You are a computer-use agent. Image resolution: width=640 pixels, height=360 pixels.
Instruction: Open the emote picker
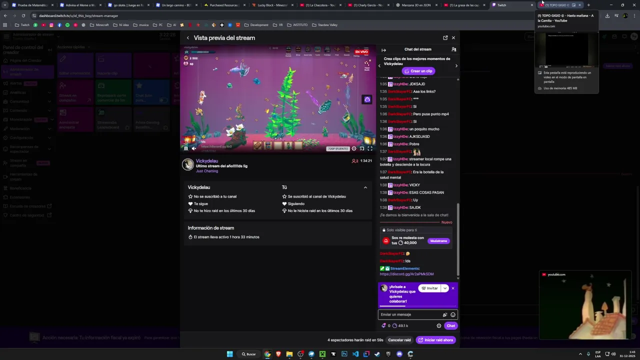[x=453, y=314]
